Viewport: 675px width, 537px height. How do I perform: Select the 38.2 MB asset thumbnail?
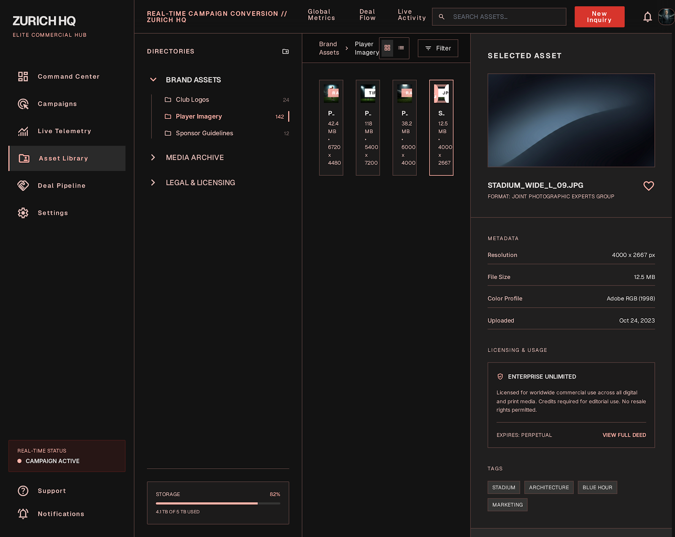[x=405, y=94]
